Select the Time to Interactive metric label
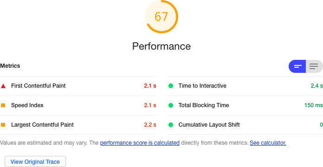The image size is (323, 167). pos(202,86)
